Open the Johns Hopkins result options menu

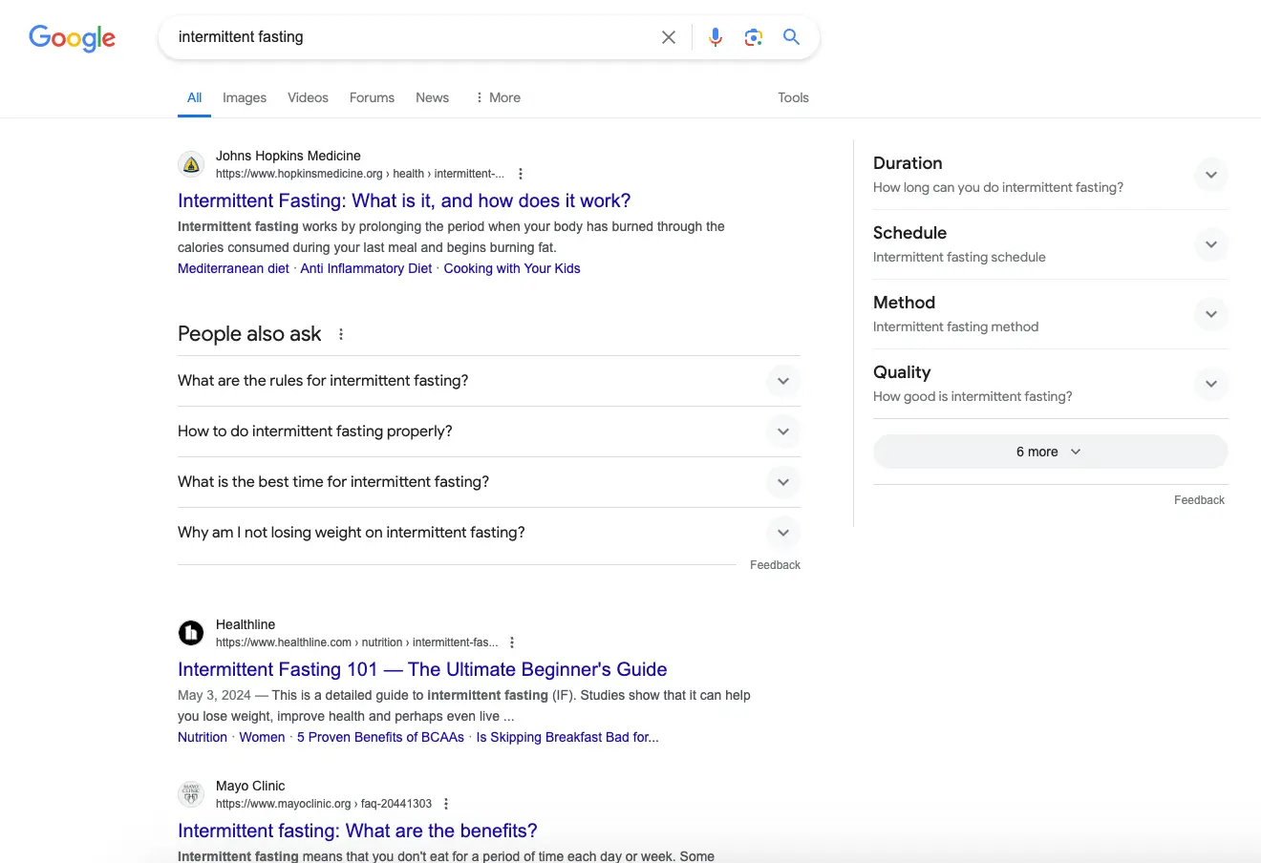pyautogui.click(x=521, y=174)
